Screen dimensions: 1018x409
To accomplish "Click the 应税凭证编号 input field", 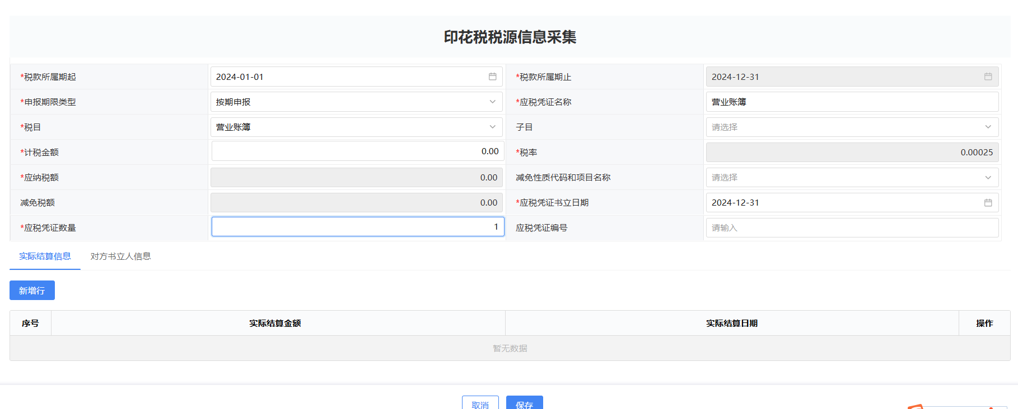I will tap(852, 227).
